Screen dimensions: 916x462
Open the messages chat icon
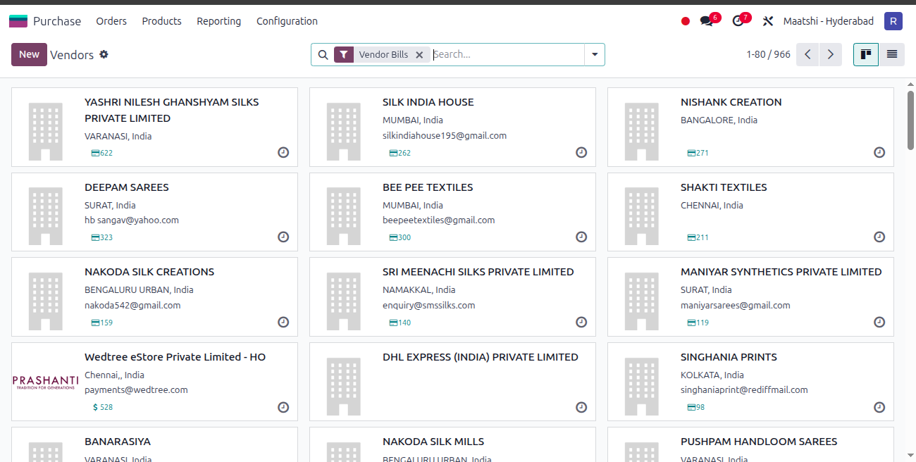click(707, 21)
